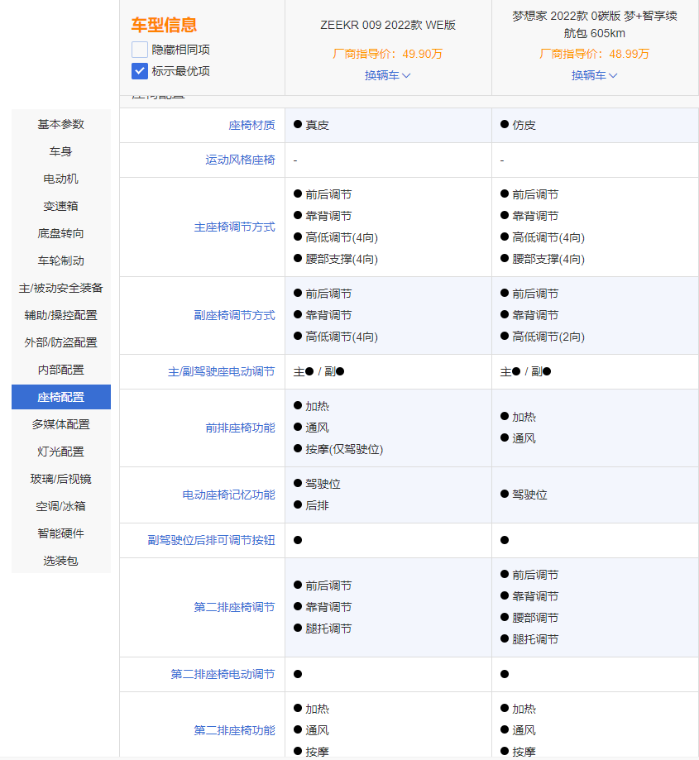Open 变速箱 sidebar item

click(60, 206)
